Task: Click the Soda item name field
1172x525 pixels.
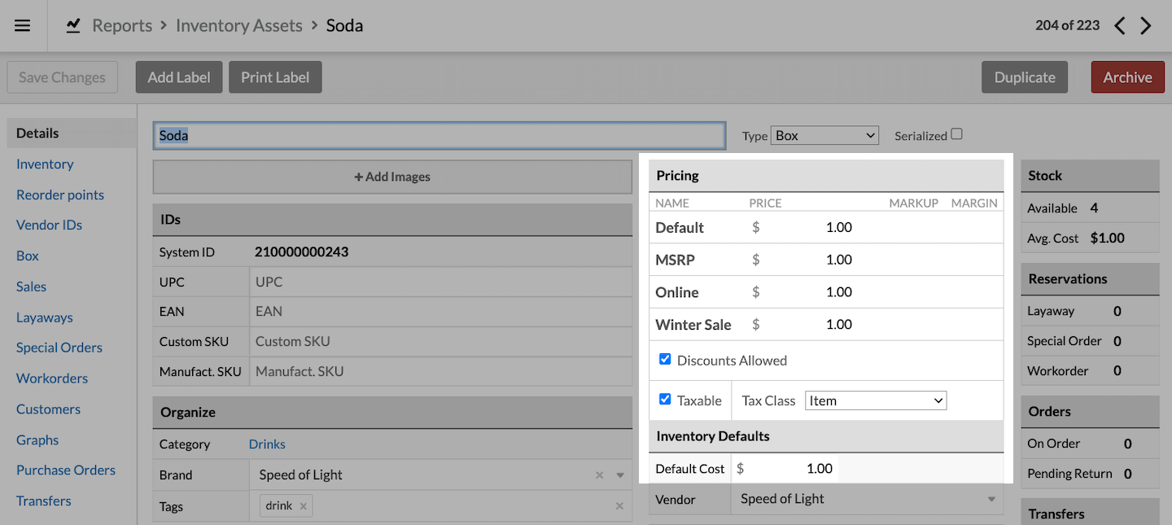Action: 439,136
